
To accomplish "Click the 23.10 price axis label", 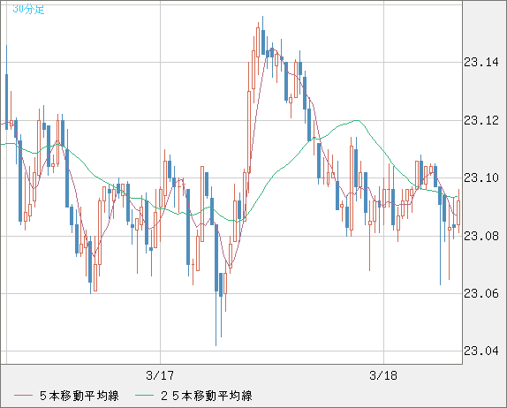I will [481, 178].
